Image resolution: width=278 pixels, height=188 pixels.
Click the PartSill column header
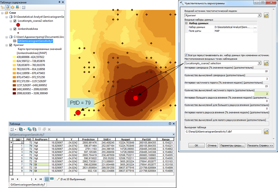coord(146,139)
